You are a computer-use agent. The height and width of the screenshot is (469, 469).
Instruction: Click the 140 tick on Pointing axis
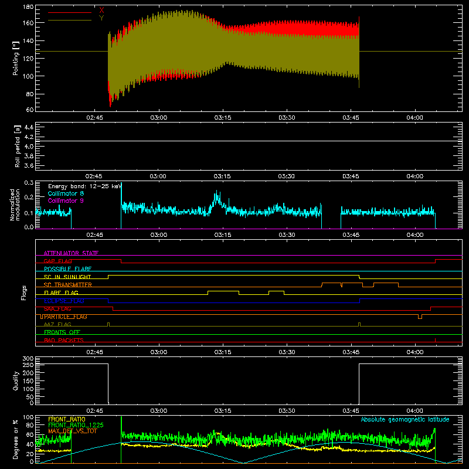(x=28, y=41)
